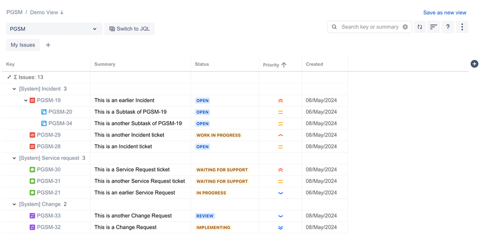
Task: Sort by the Key column header
Action: (x=11, y=64)
